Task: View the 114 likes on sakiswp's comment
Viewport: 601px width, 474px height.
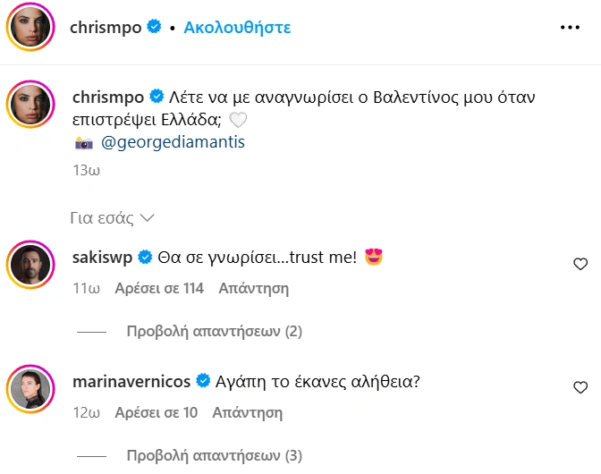Action: tap(159, 288)
